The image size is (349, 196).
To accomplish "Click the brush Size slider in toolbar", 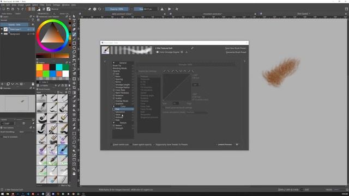I will pyautogui.click(x=146, y=9).
